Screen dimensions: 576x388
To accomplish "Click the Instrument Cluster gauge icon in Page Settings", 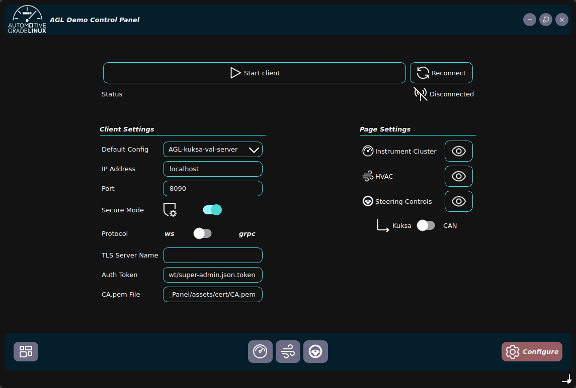I will pyautogui.click(x=368, y=151).
